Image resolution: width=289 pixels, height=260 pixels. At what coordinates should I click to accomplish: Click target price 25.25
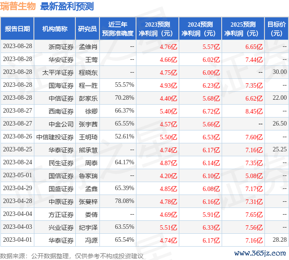pyautogui.click(x=280, y=149)
